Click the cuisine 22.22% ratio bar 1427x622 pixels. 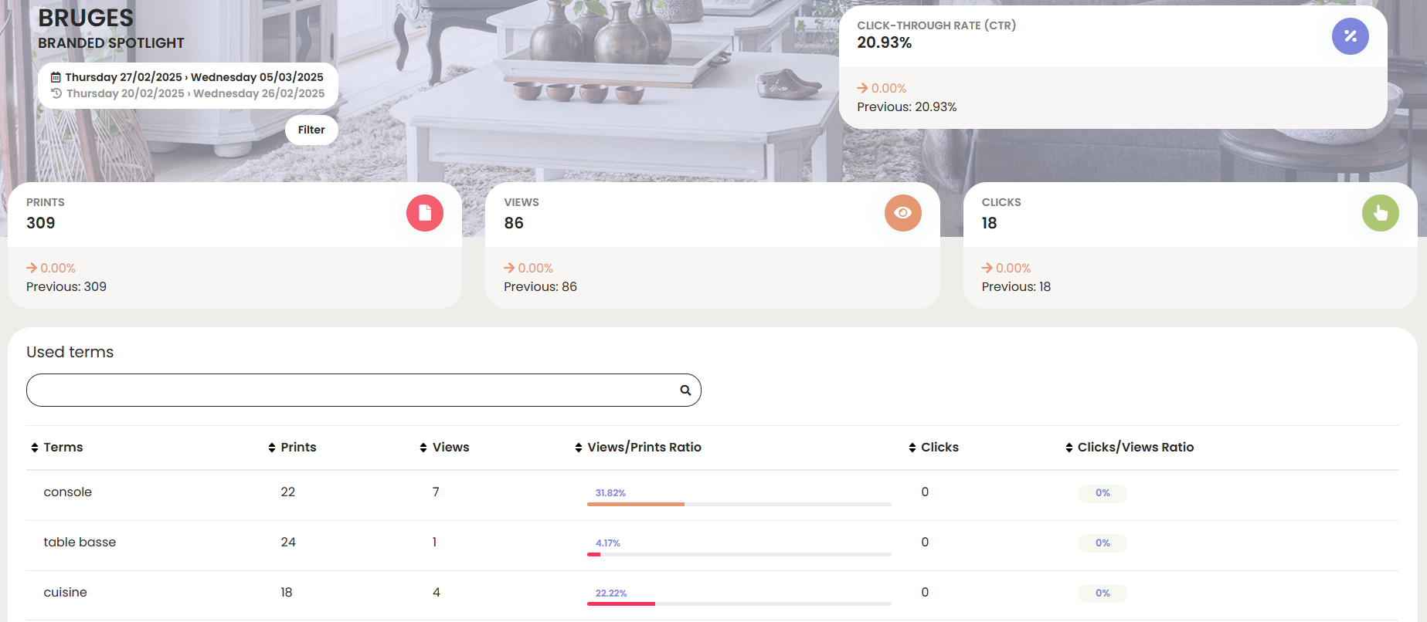click(739, 603)
